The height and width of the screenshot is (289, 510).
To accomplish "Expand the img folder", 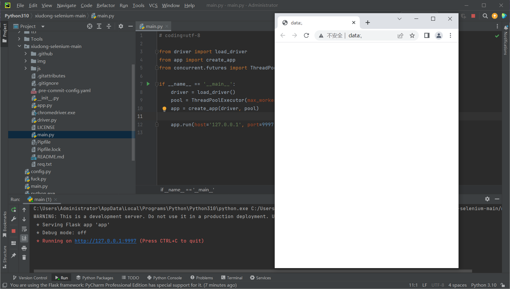I will coord(26,61).
